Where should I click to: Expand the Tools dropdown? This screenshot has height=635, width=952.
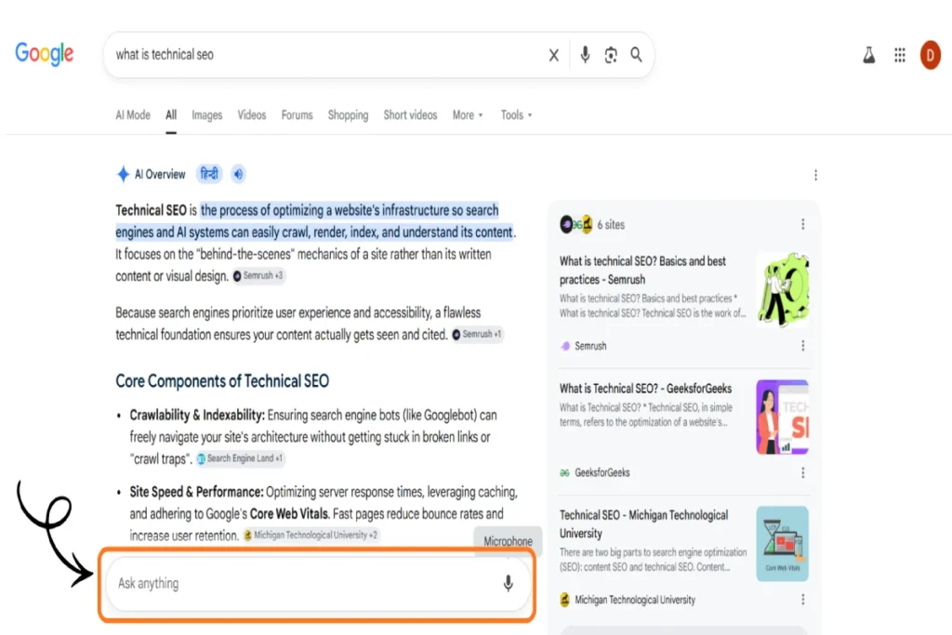pyautogui.click(x=516, y=114)
